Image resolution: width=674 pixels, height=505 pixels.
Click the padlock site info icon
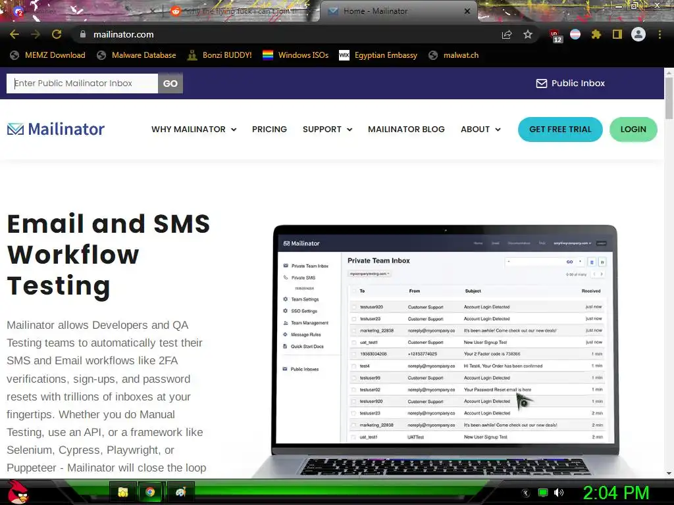tap(83, 34)
